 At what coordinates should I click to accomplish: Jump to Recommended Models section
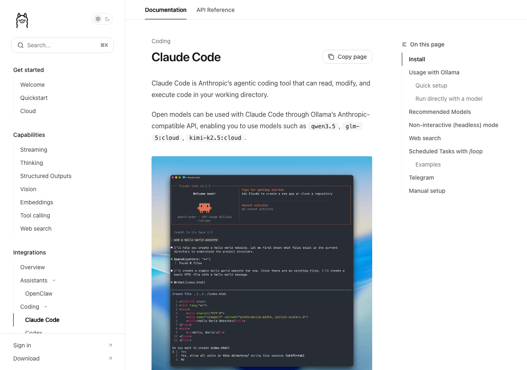click(440, 112)
